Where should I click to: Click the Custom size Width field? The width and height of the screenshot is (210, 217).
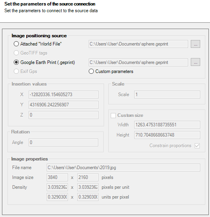coord(167,125)
